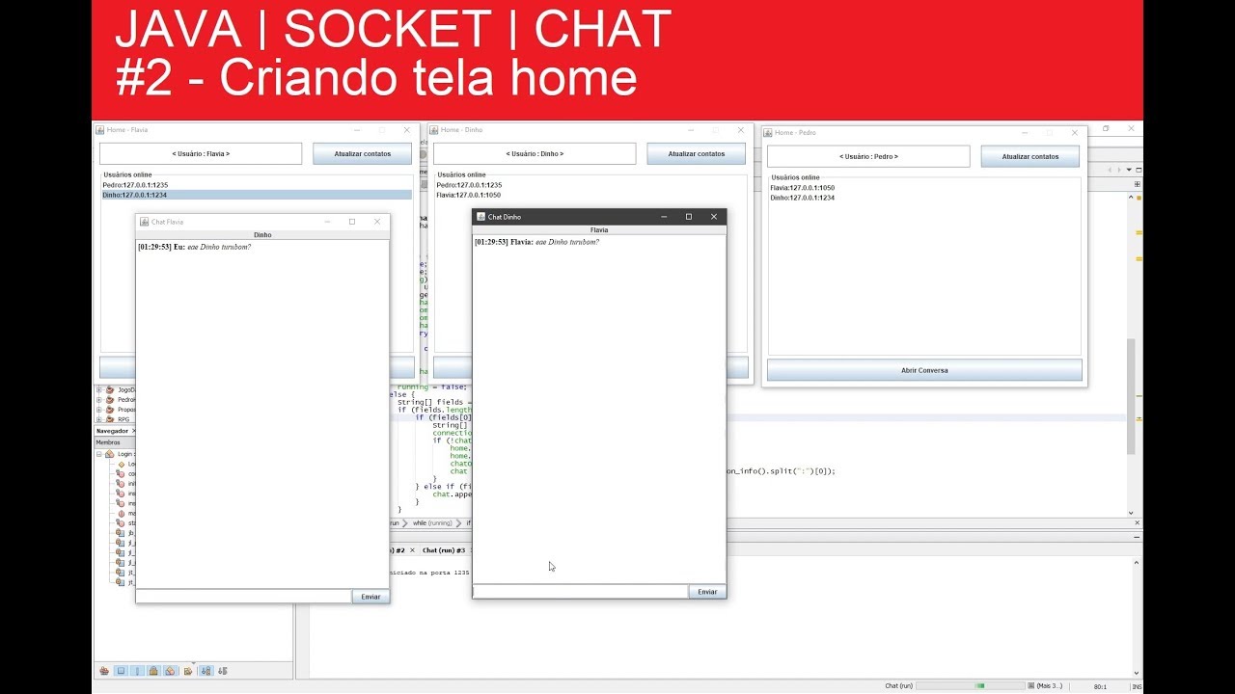Toggle show fields filter in Navegador
Image resolution: width=1235 pixels, height=694 pixels.
pyautogui.click(x=121, y=671)
